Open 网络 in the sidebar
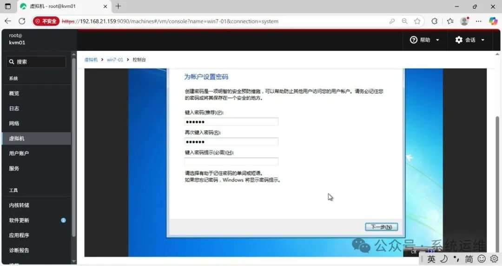 coord(36,123)
